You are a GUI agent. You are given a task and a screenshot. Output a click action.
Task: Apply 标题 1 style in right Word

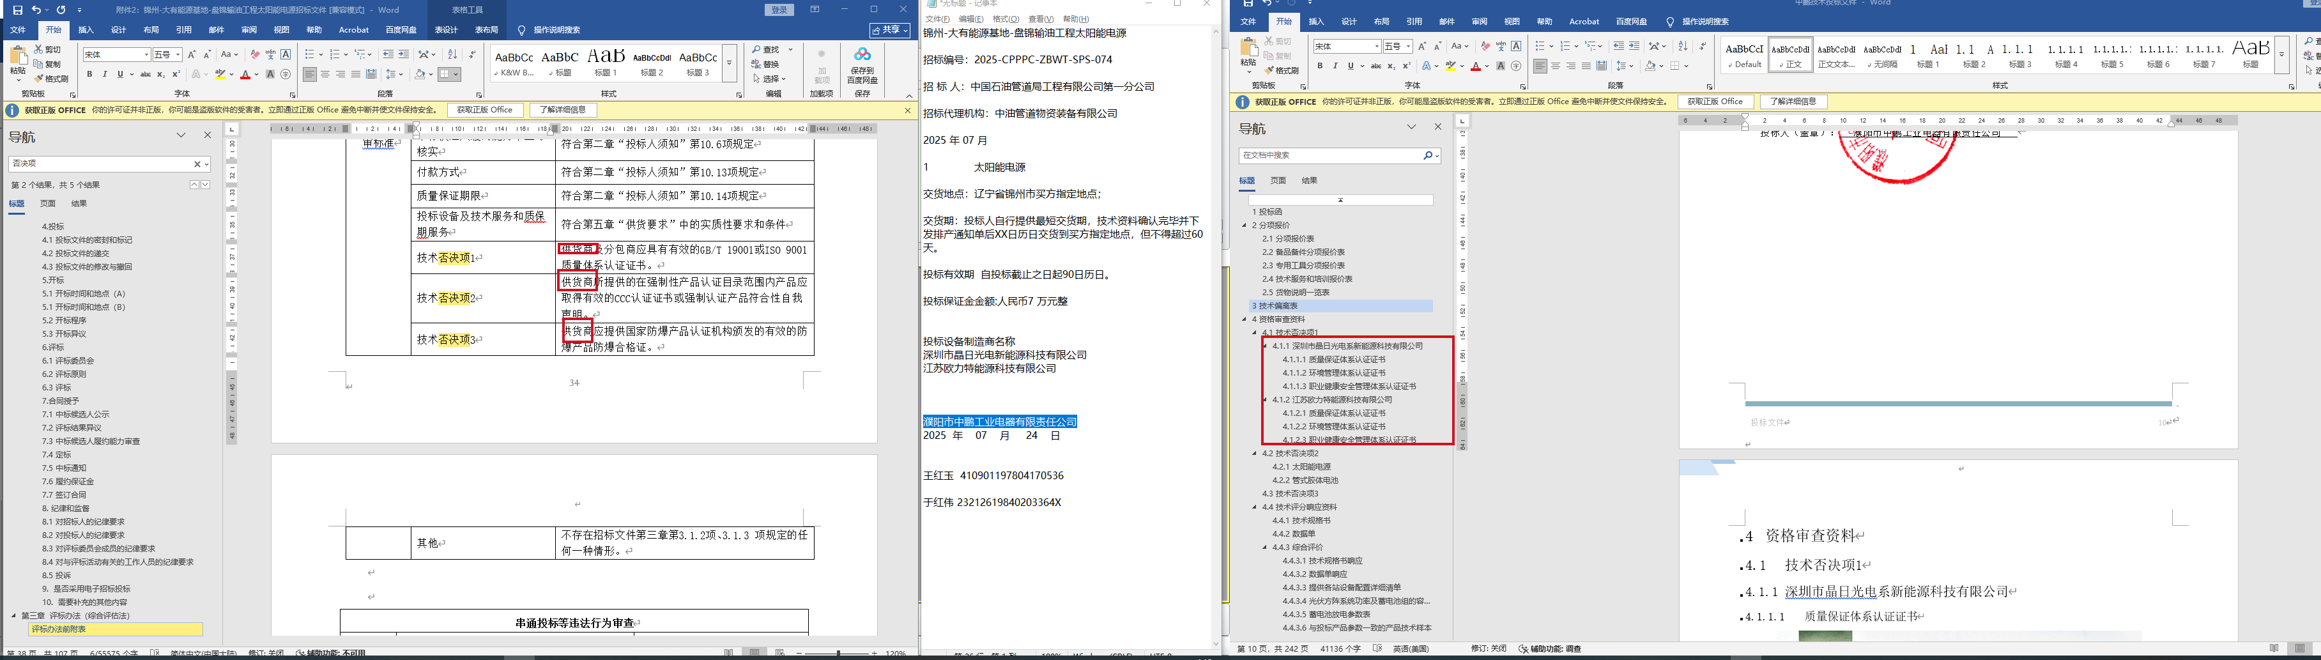[1928, 55]
